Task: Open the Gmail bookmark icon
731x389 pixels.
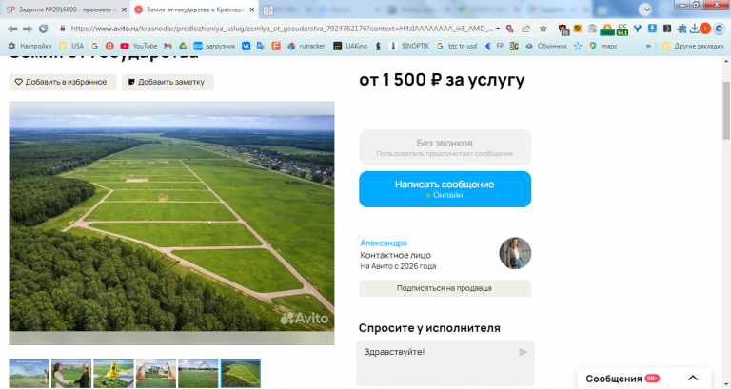Action: click(x=168, y=46)
